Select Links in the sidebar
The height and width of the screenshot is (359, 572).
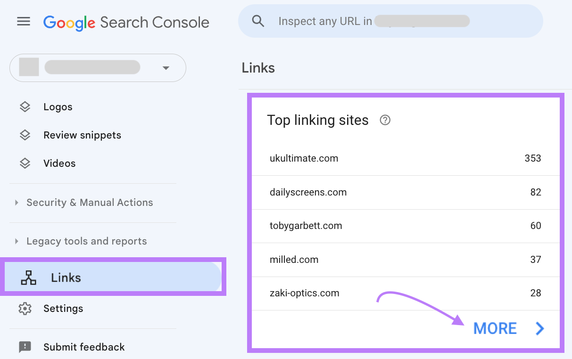point(66,277)
